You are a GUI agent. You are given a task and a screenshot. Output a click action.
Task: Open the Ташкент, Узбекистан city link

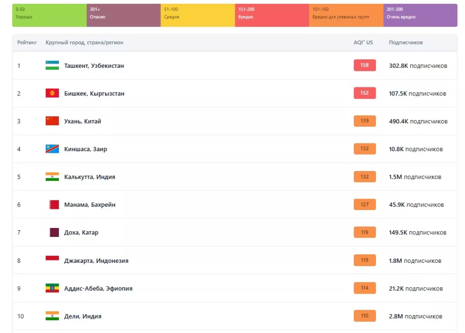click(94, 66)
